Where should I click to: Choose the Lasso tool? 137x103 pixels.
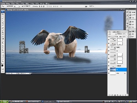click(x=3, y=19)
